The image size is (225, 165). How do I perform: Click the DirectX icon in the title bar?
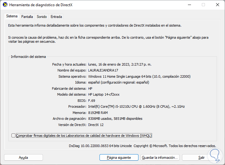click(x=5, y=5)
